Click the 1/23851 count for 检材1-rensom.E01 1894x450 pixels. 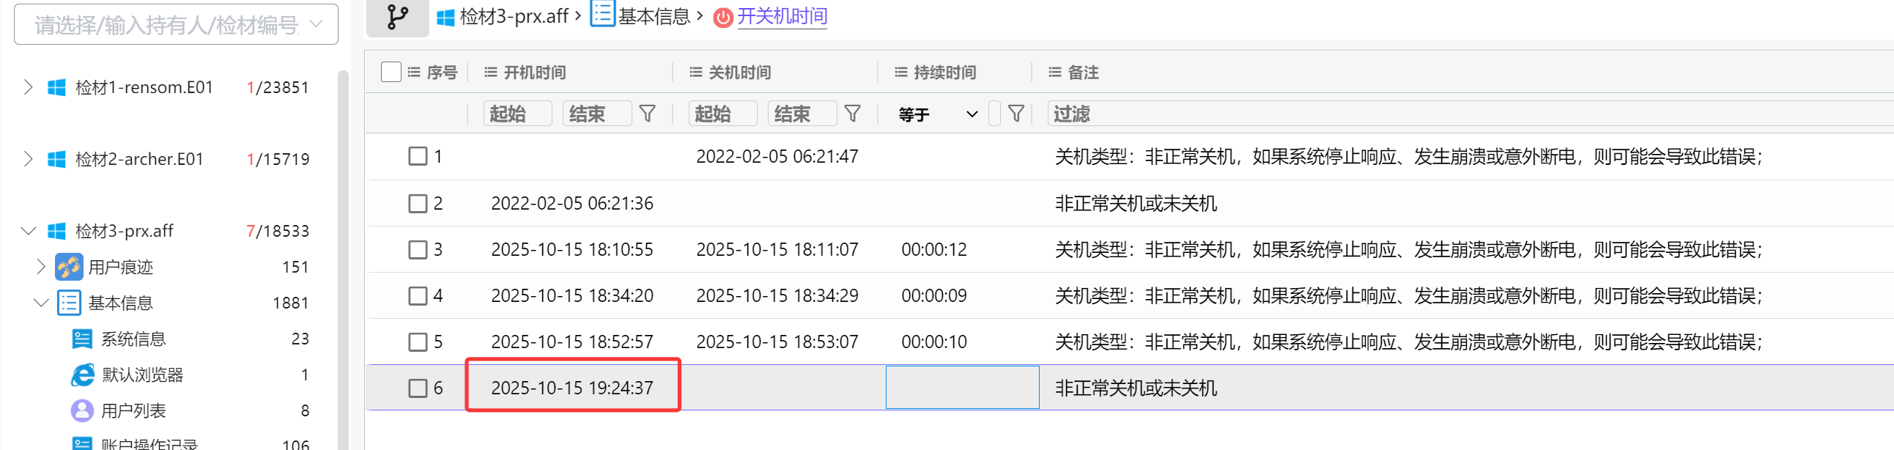pyautogui.click(x=277, y=87)
